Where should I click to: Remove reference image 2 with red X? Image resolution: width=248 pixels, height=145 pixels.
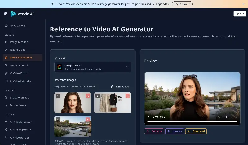coord(127,96)
